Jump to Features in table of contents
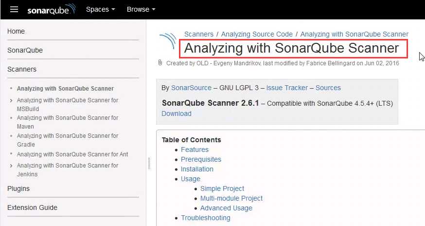This screenshot has height=226, width=425. tap(195, 150)
